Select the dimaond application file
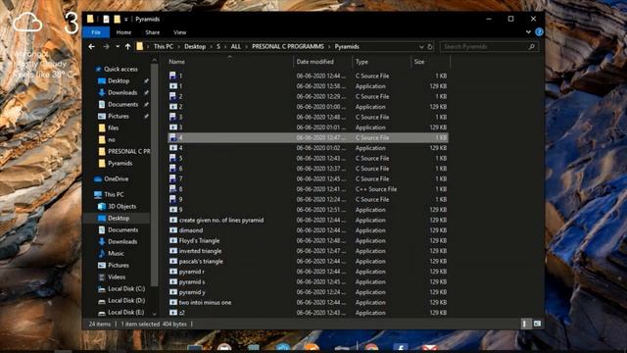Viewport: 627px width, 353px height. click(x=308, y=230)
